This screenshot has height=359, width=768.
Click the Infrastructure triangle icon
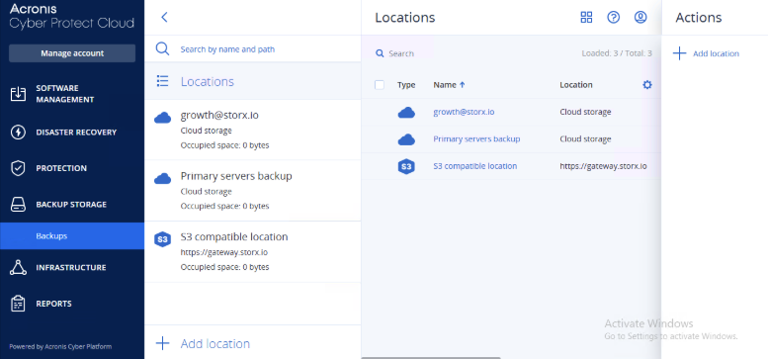[x=18, y=267]
